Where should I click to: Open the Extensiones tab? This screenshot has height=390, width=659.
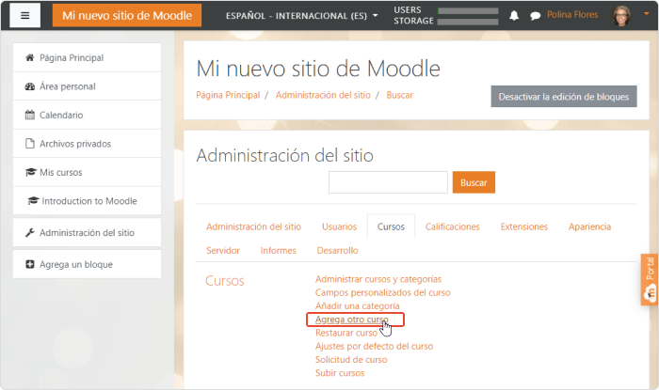(524, 226)
